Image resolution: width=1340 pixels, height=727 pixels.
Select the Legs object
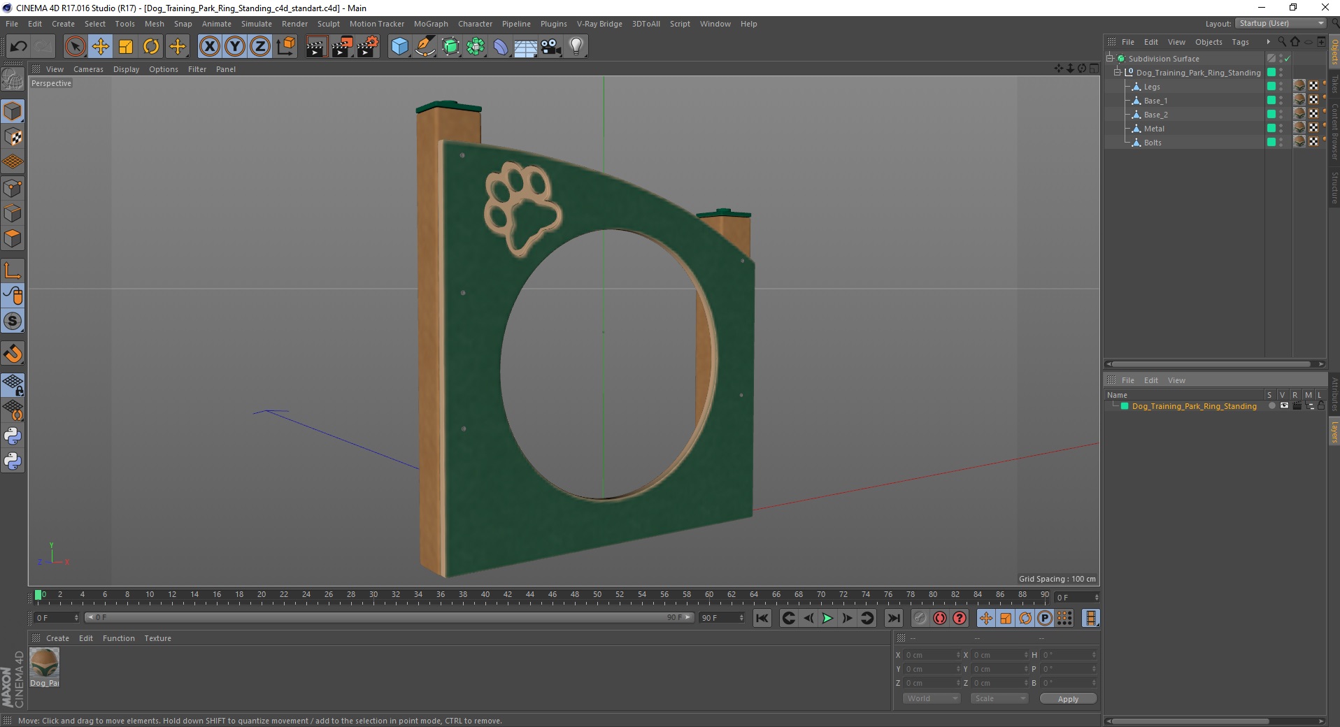coord(1152,87)
